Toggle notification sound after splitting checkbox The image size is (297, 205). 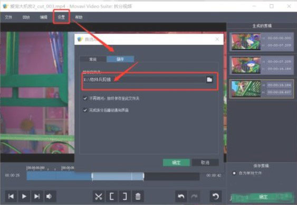(x=85, y=110)
